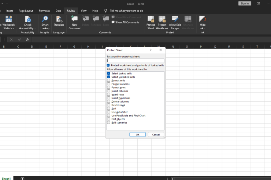Click Protect Workbook in ribbon
The height and width of the screenshot is (180, 271).
pos(162,23)
